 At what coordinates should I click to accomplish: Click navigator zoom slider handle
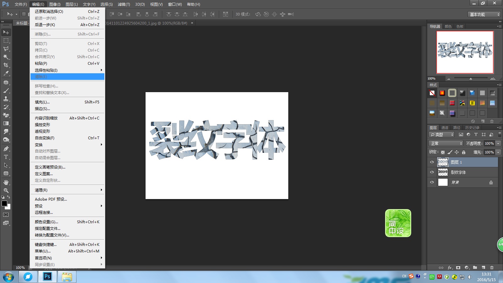click(471, 79)
